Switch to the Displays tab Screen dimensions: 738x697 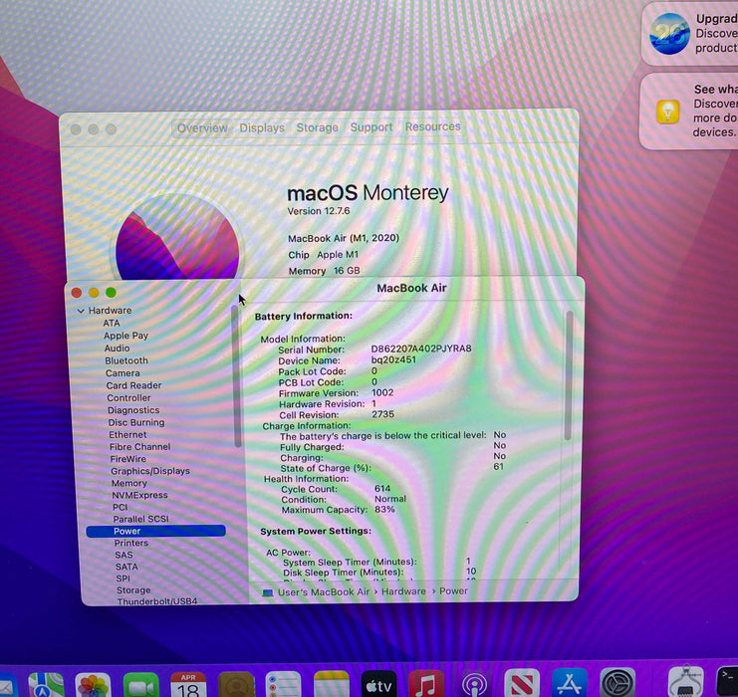point(262,127)
